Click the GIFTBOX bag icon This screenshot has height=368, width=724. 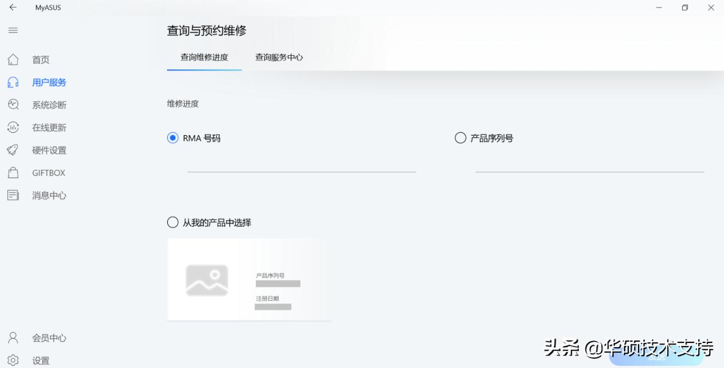pyautogui.click(x=13, y=172)
